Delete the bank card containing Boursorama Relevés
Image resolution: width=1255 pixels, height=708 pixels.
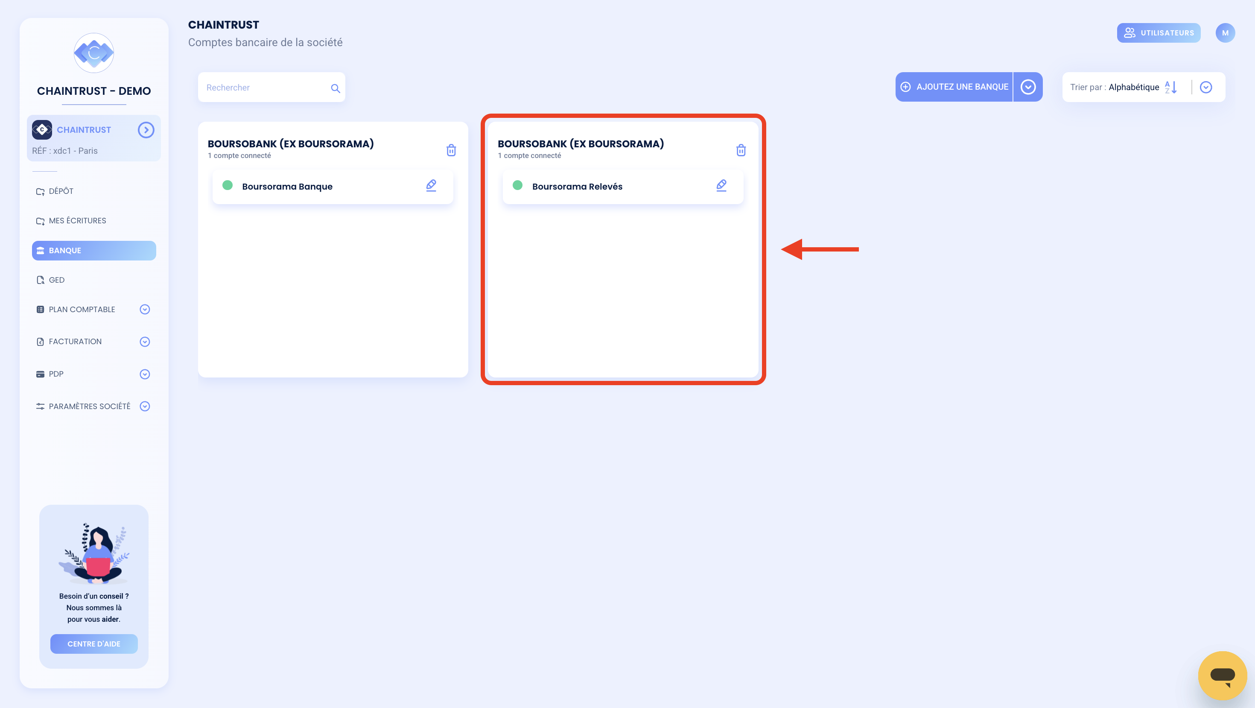pyautogui.click(x=741, y=150)
